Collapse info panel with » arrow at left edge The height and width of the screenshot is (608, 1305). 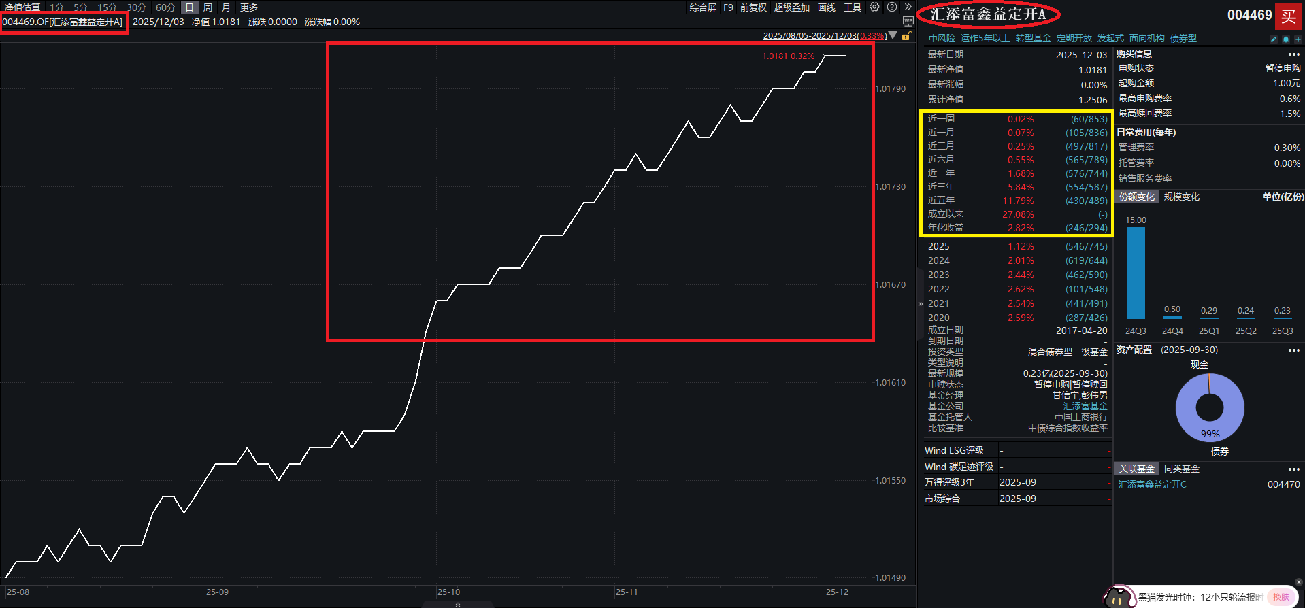(921, 304)
